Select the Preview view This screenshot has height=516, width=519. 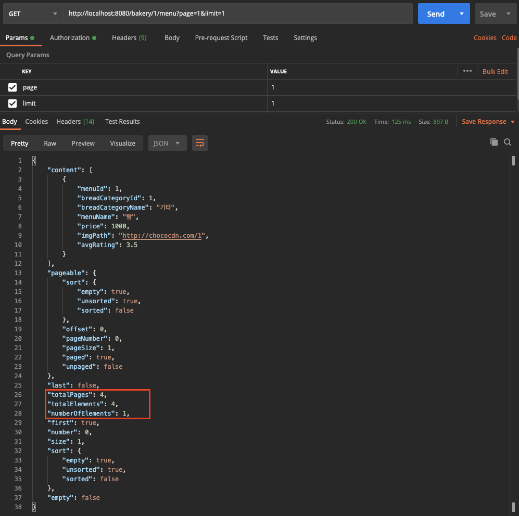click(x=83, y=143)
